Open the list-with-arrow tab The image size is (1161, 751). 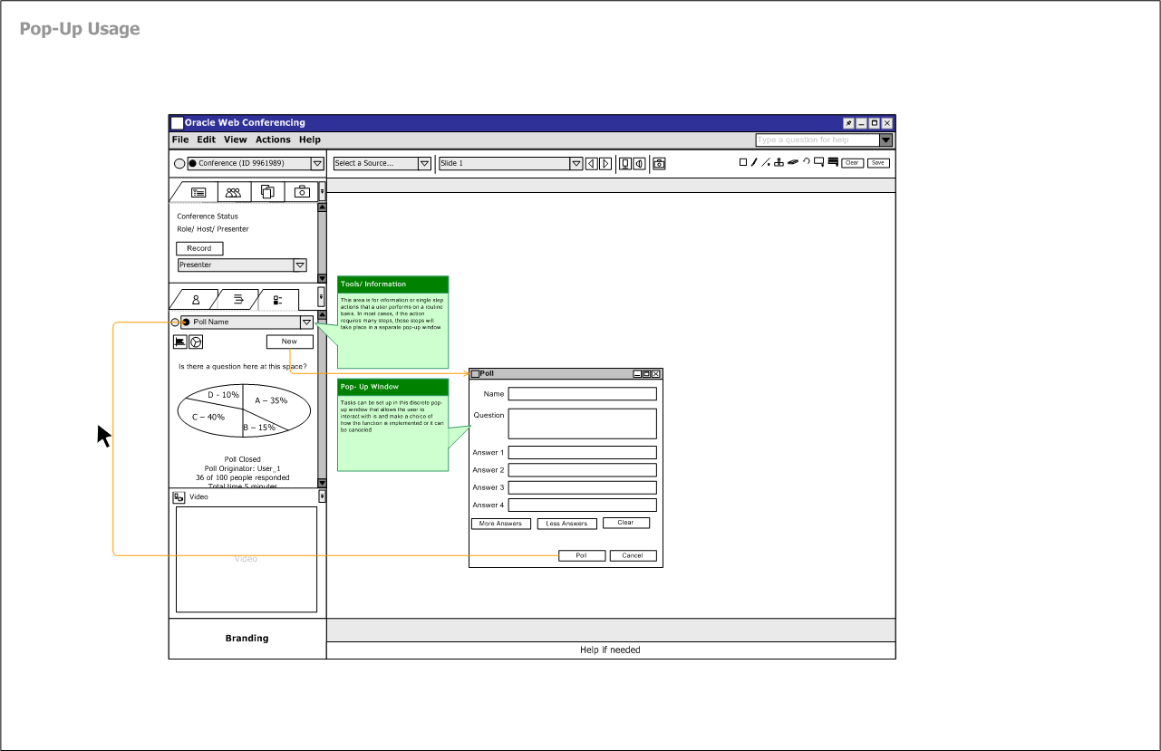(x=238, y=299)
